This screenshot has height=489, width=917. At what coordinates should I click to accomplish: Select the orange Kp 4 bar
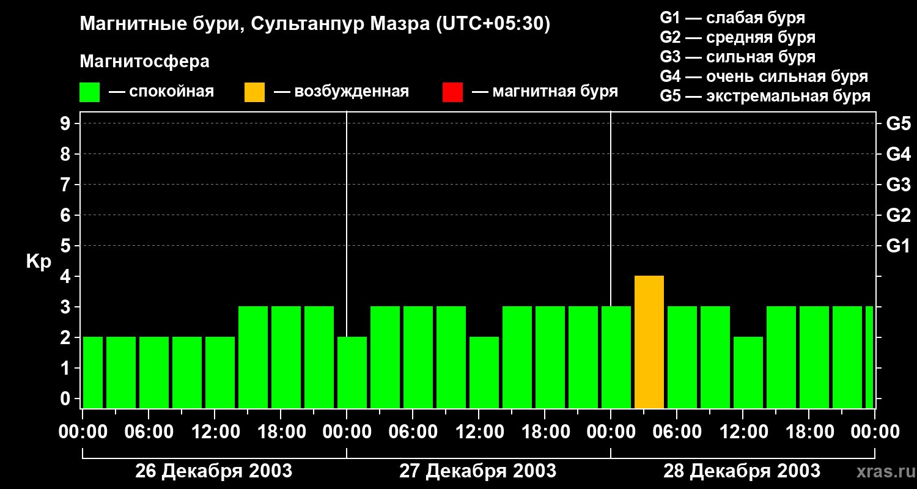649,342
